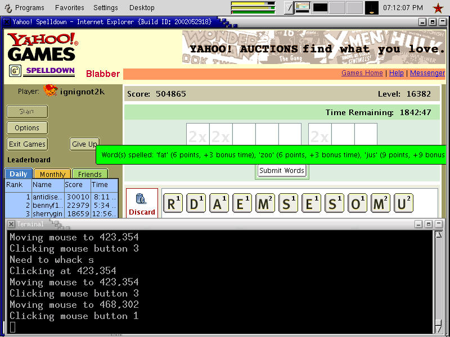
Task: Click the system load meter bars
Action: pos(253,8)
